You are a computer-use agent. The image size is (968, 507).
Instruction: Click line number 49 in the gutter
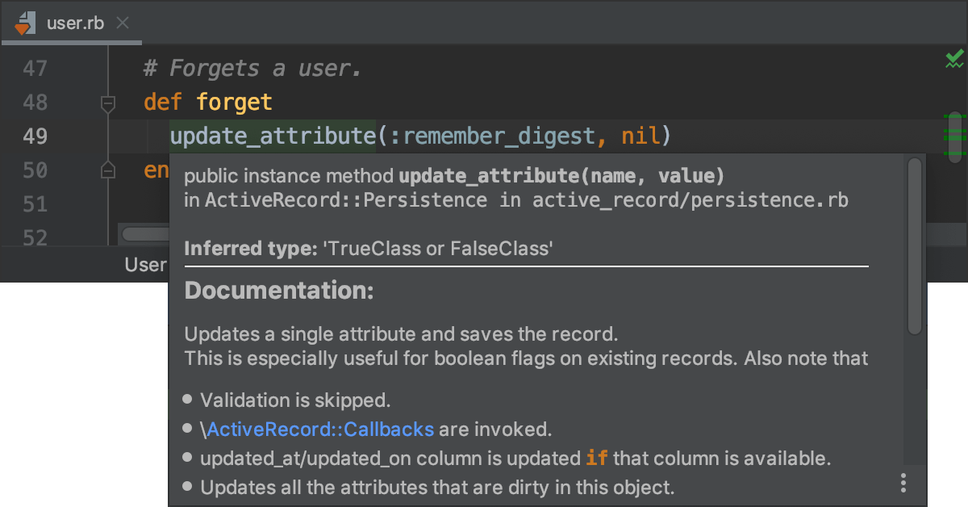(34, 136)
